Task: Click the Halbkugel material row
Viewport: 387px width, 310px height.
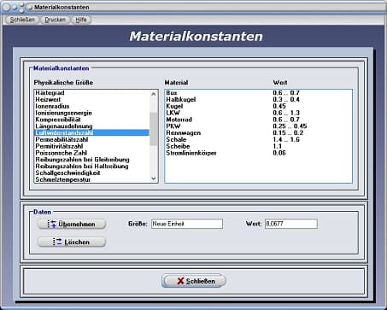Action: 258,100
